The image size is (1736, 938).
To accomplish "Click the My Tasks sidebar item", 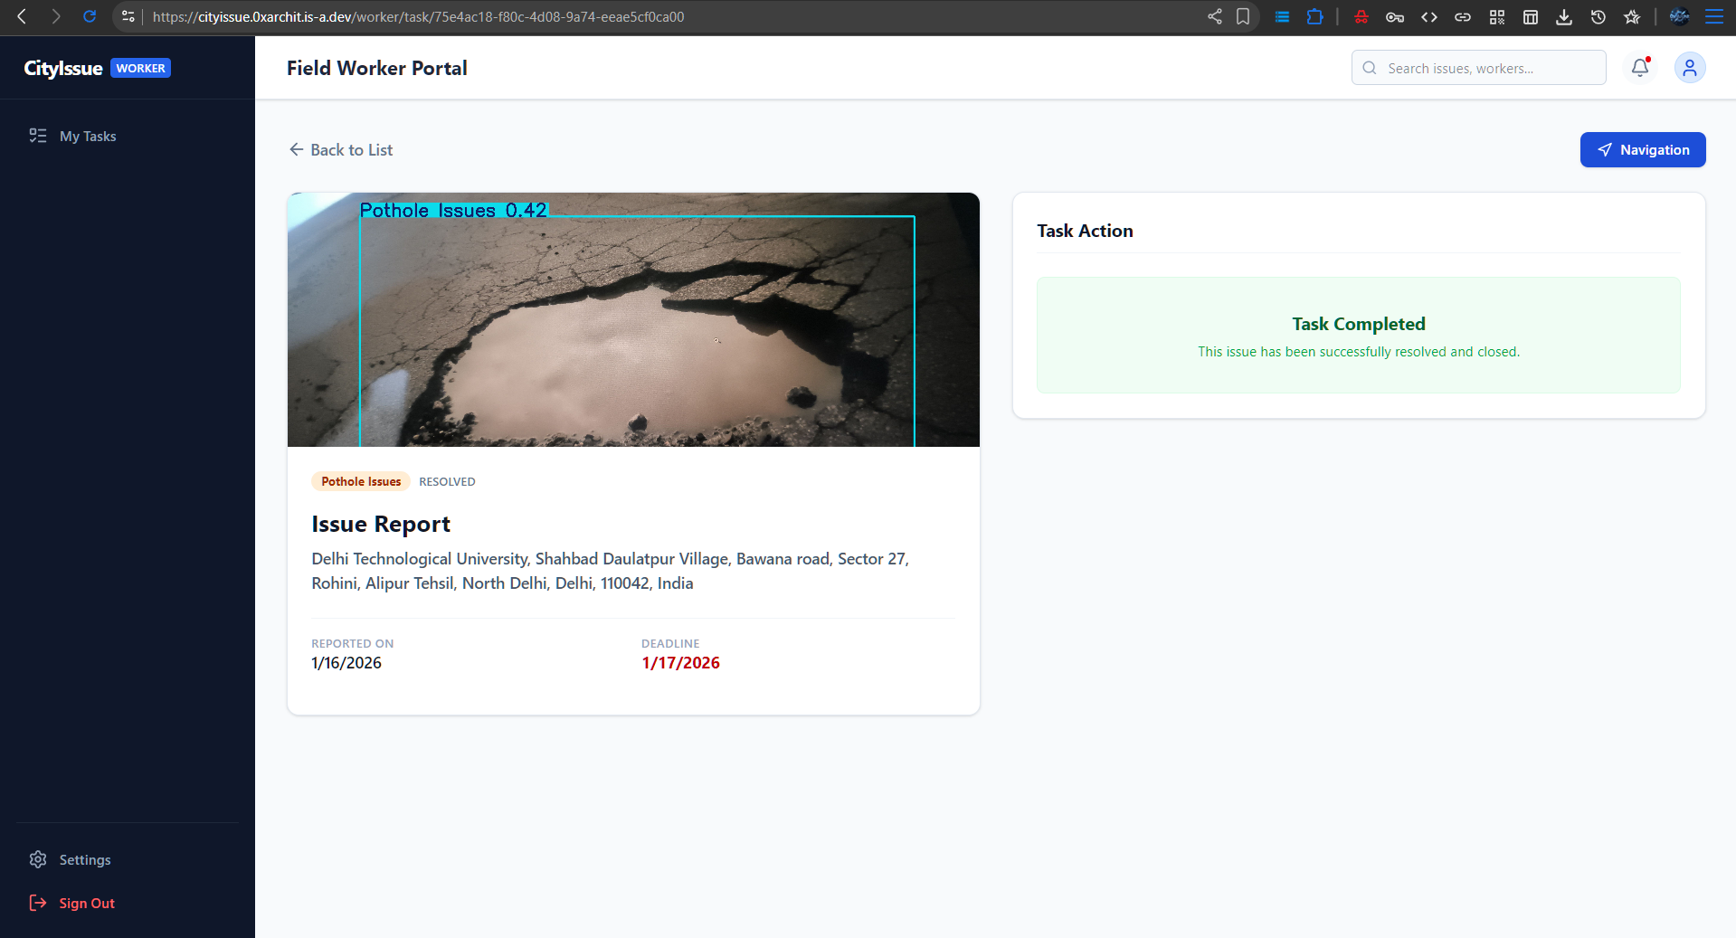I will tap(88, 137).
